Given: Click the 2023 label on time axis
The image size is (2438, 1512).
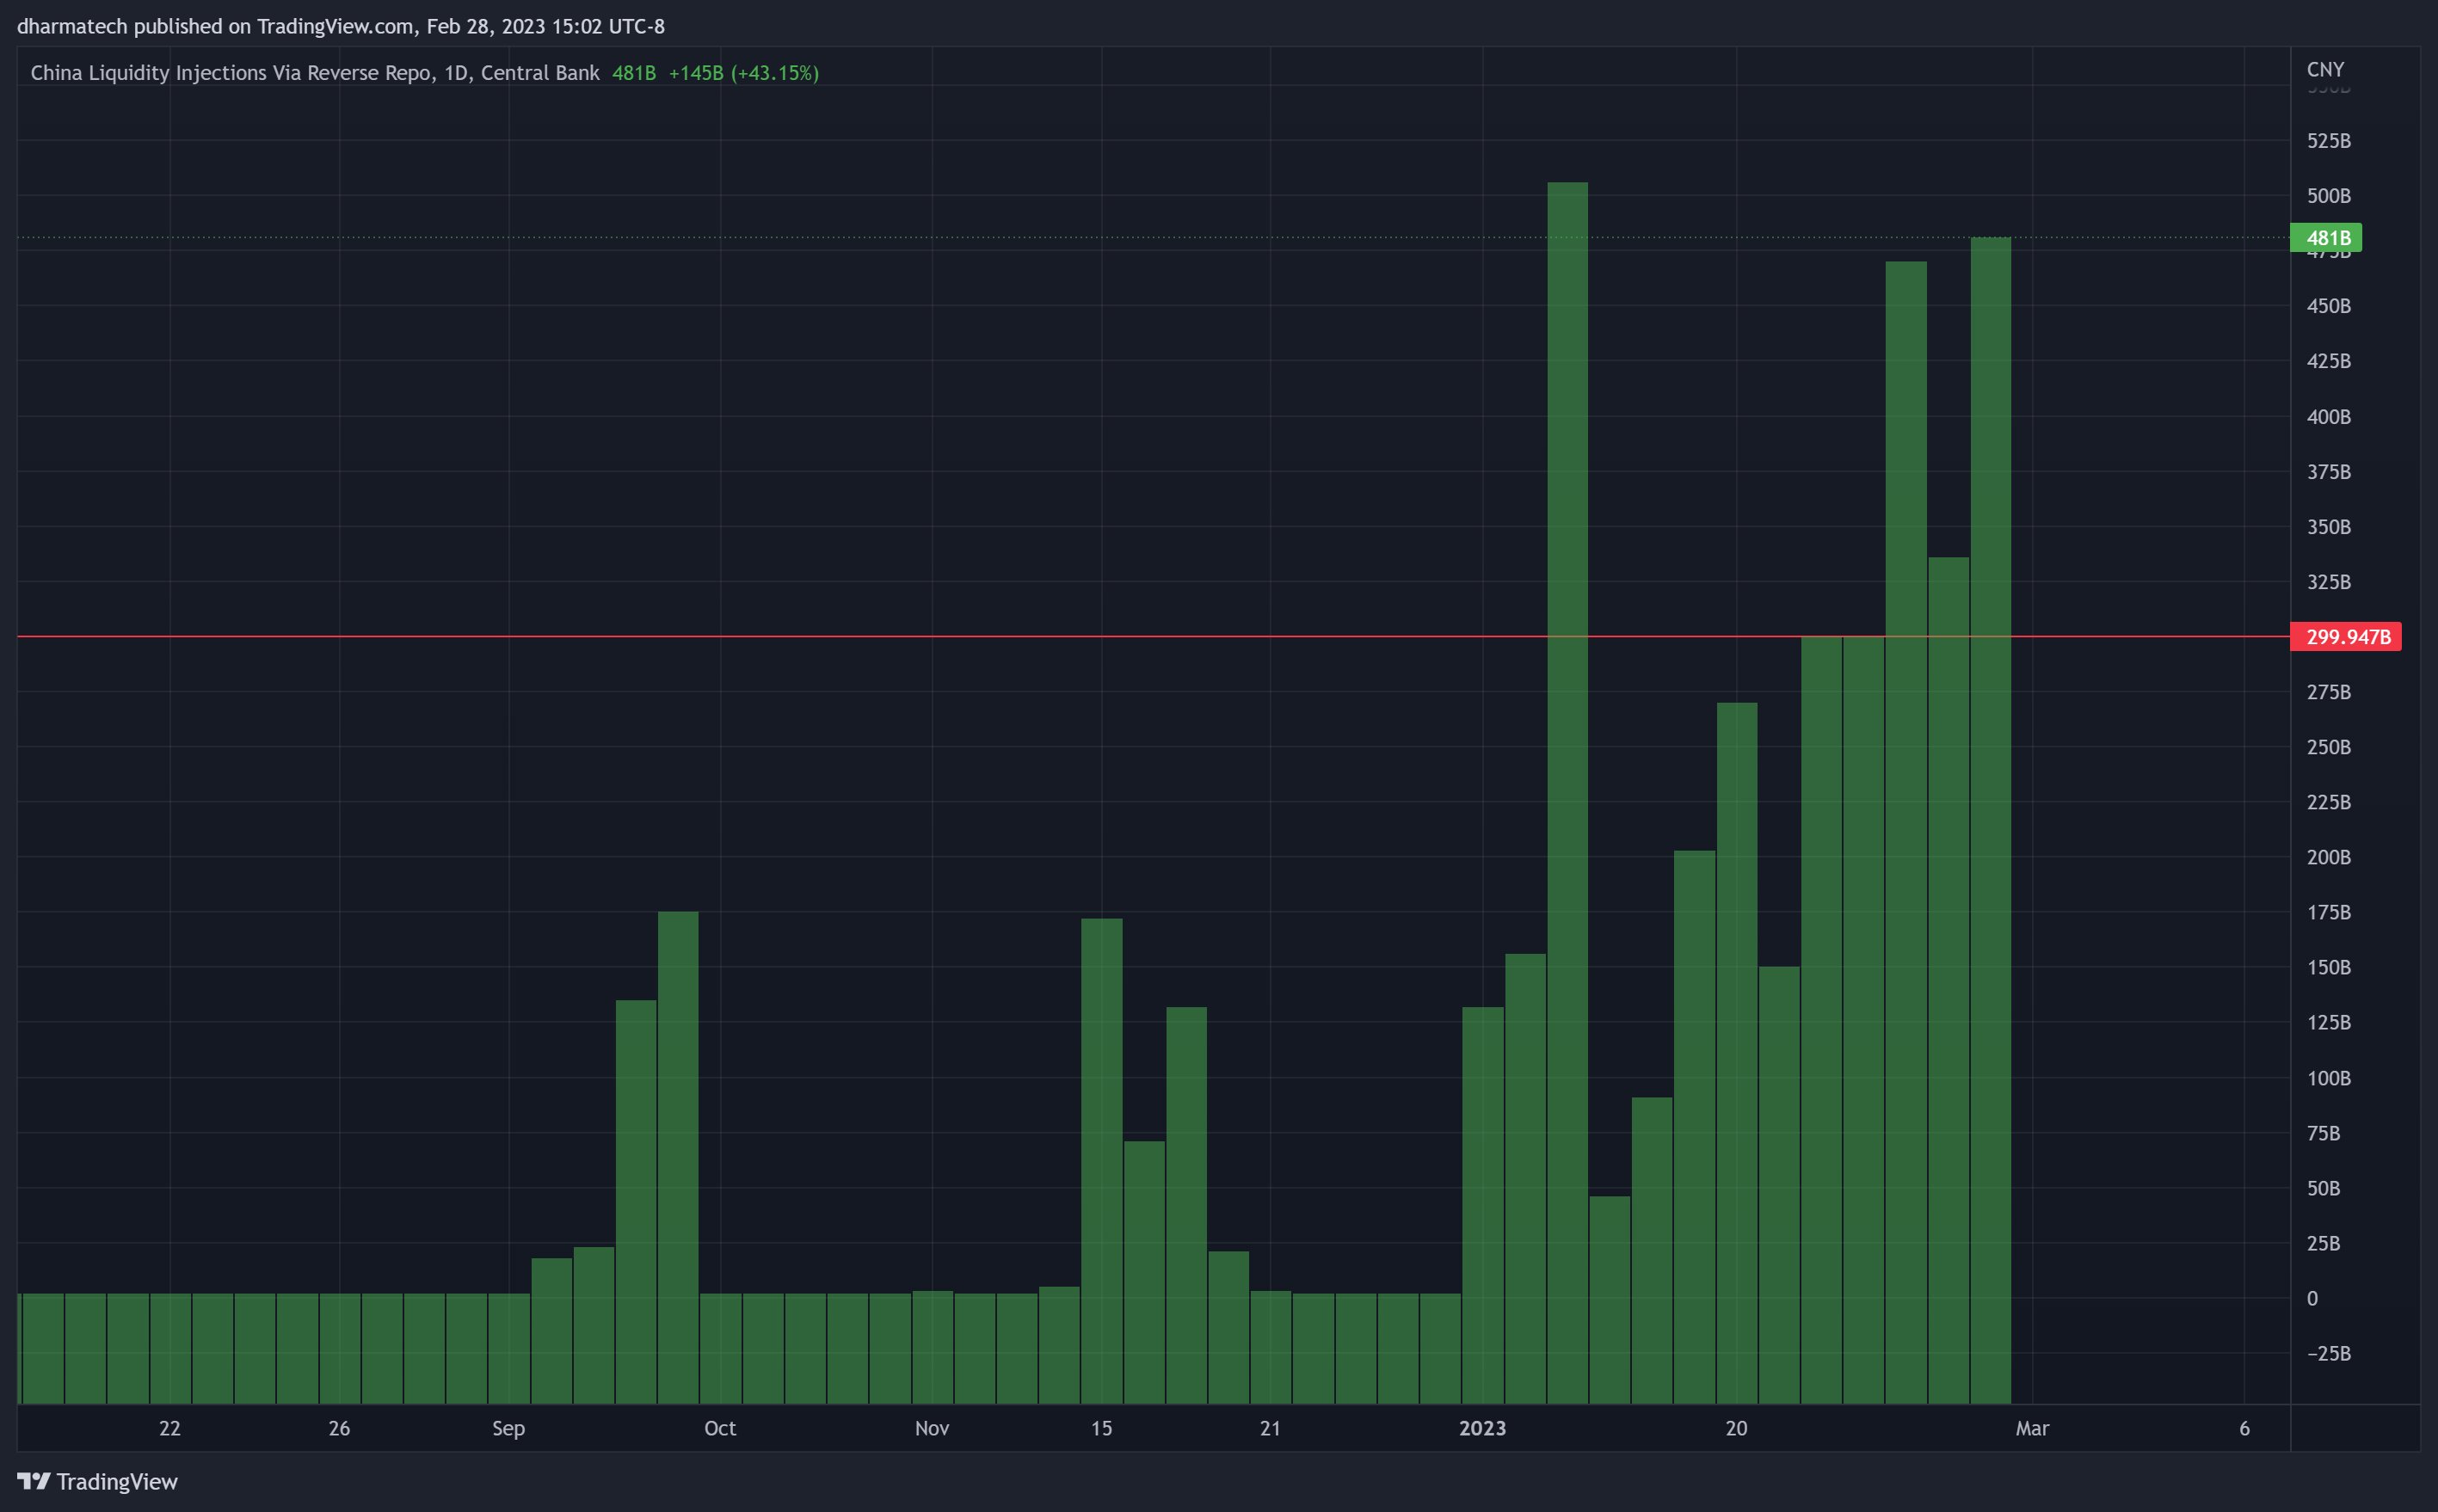Looking at the screenshot, I should pos(1482,1428).
